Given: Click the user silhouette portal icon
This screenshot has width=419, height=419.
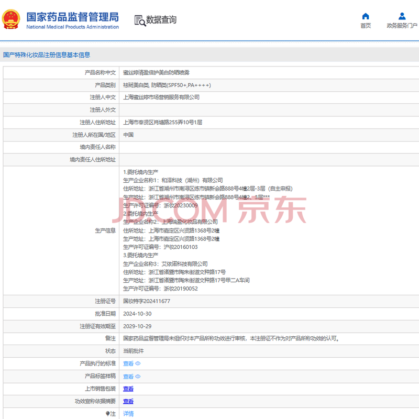Looking at the screenshot, I should click(402, 16).
